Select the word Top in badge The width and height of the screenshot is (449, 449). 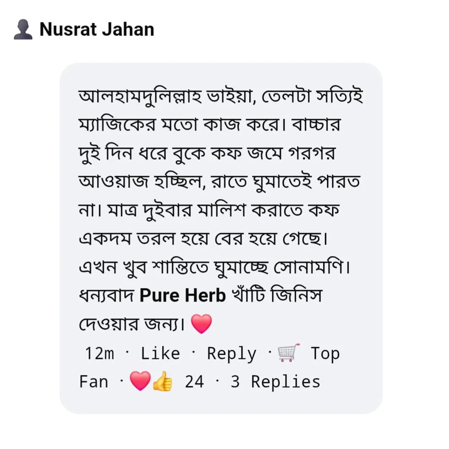pyautogui.click(x=325, y=354)
